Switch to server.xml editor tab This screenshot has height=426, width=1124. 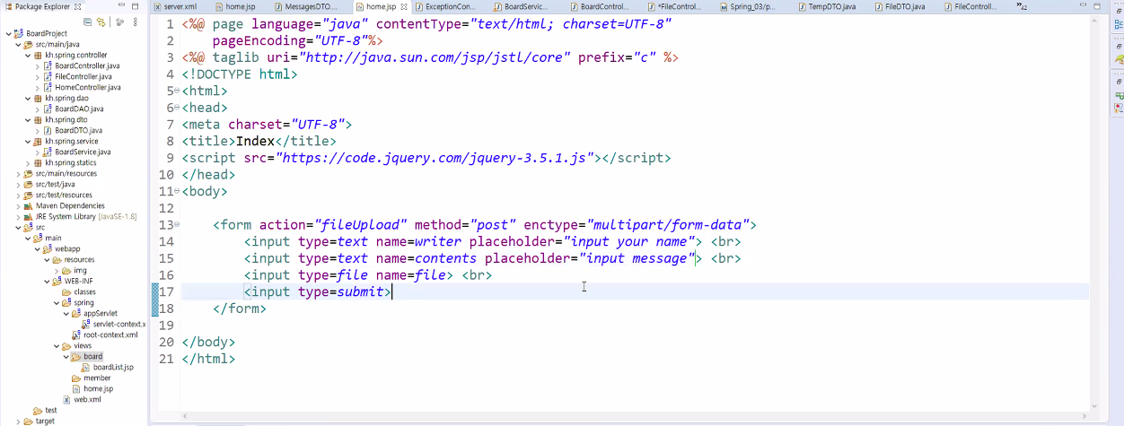point(175,6)
